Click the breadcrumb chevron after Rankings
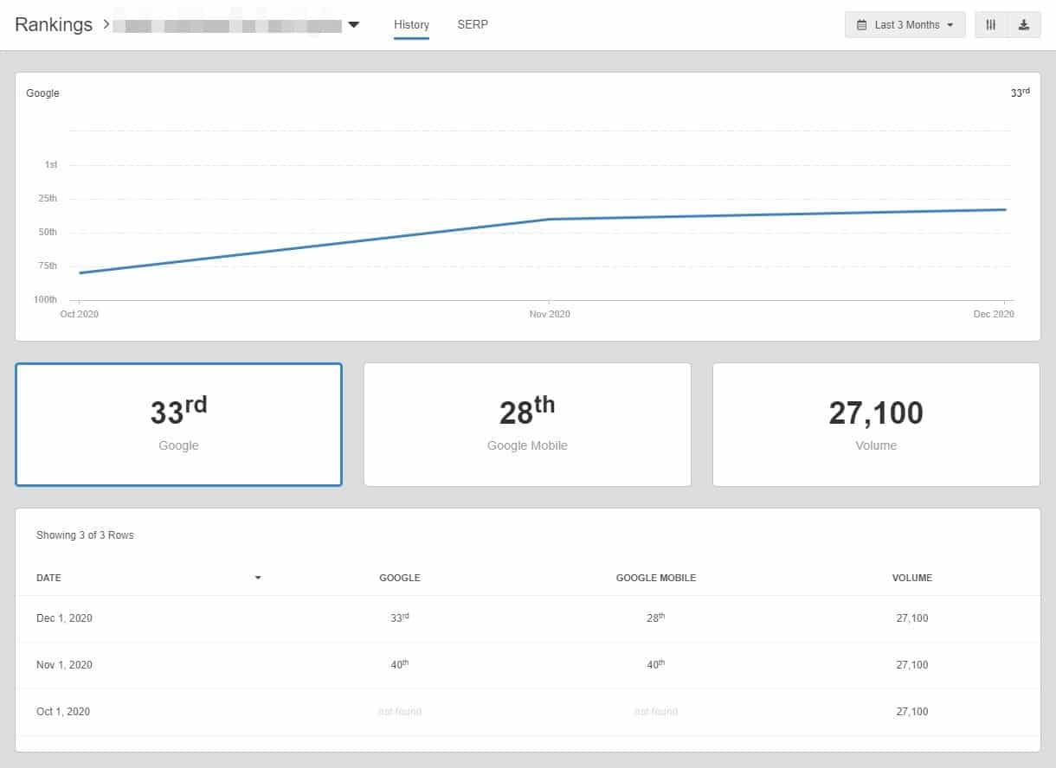 click(x=106, y=24)
